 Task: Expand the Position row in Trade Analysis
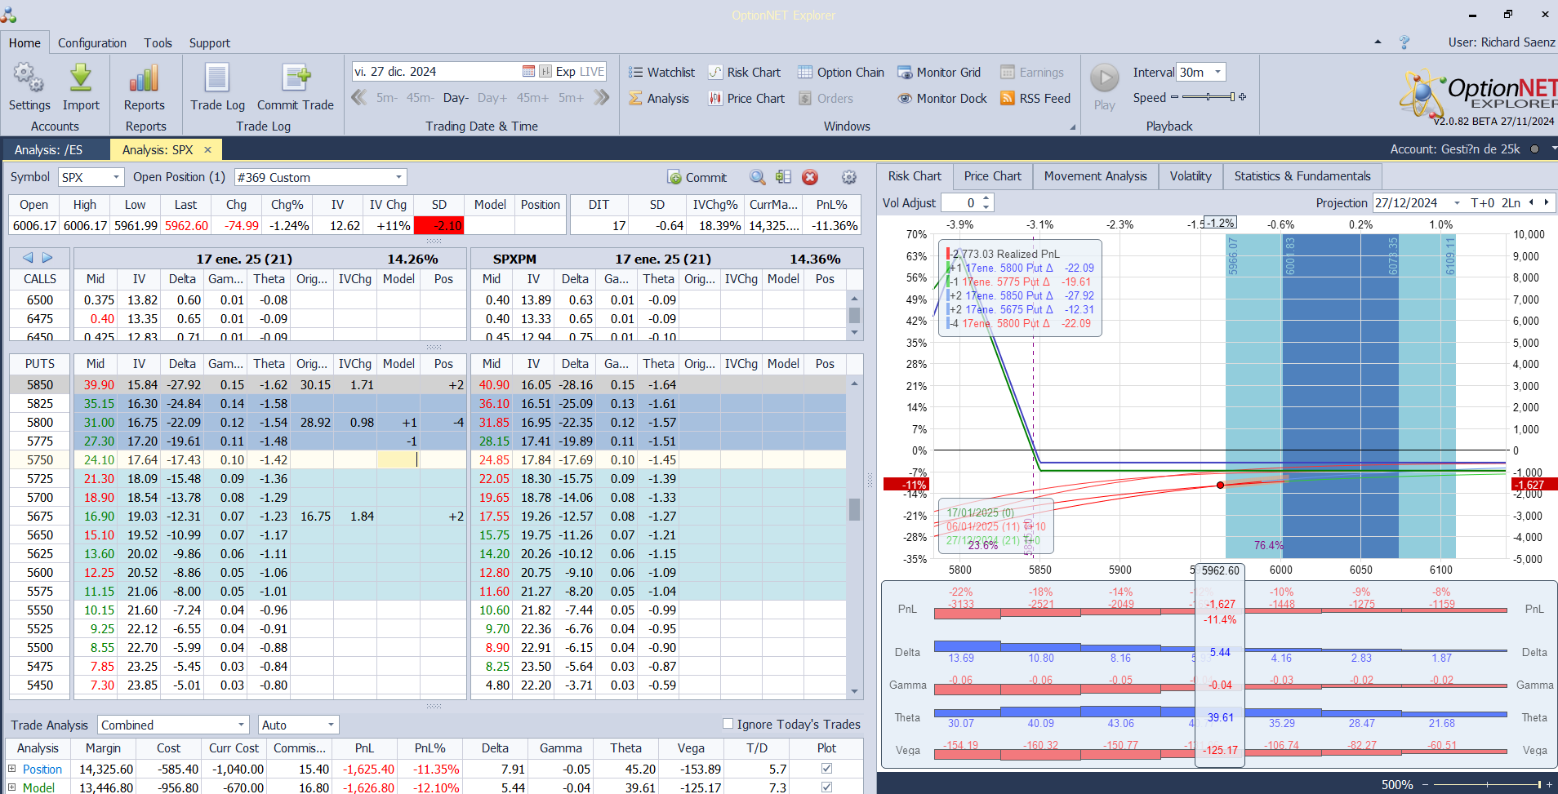[x=12, y=769]
